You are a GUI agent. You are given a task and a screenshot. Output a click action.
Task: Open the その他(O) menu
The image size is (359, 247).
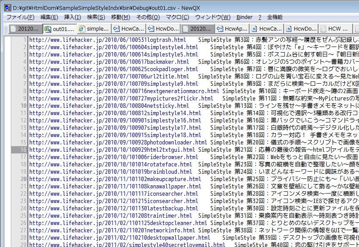[148, 17]
